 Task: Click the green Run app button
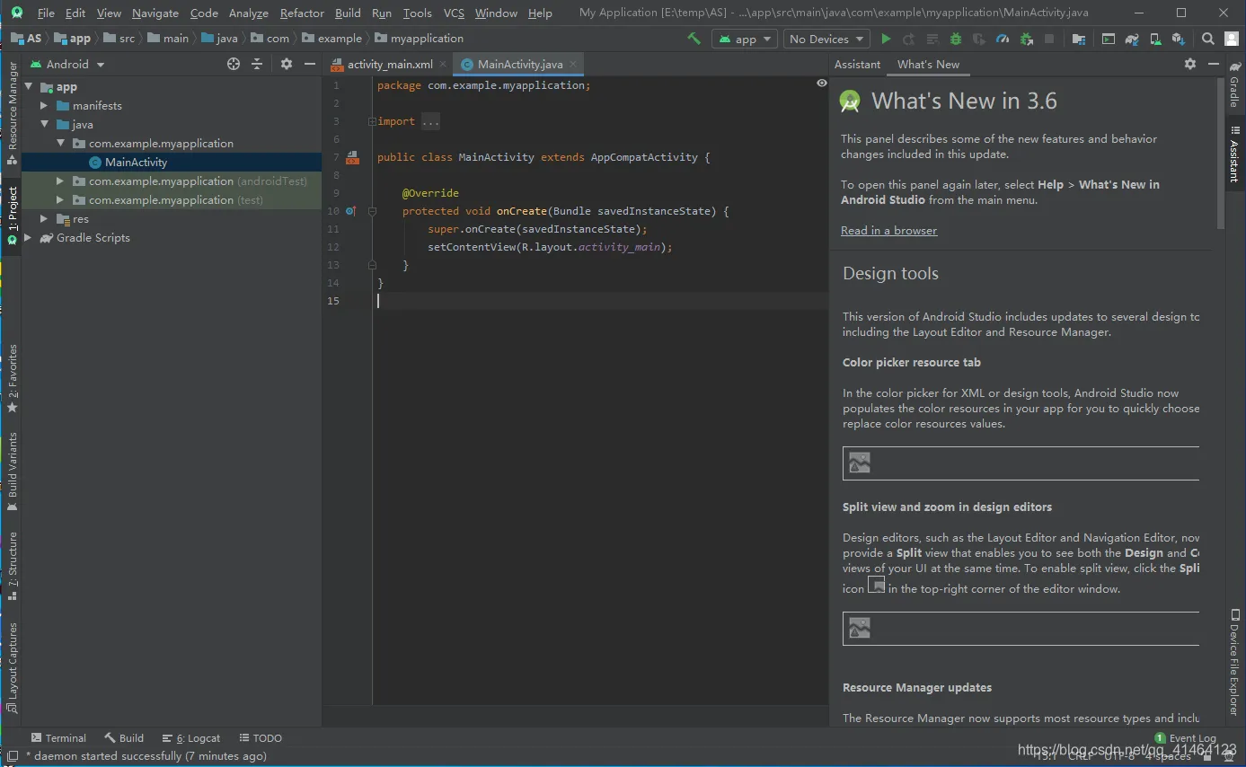point(886,39)
